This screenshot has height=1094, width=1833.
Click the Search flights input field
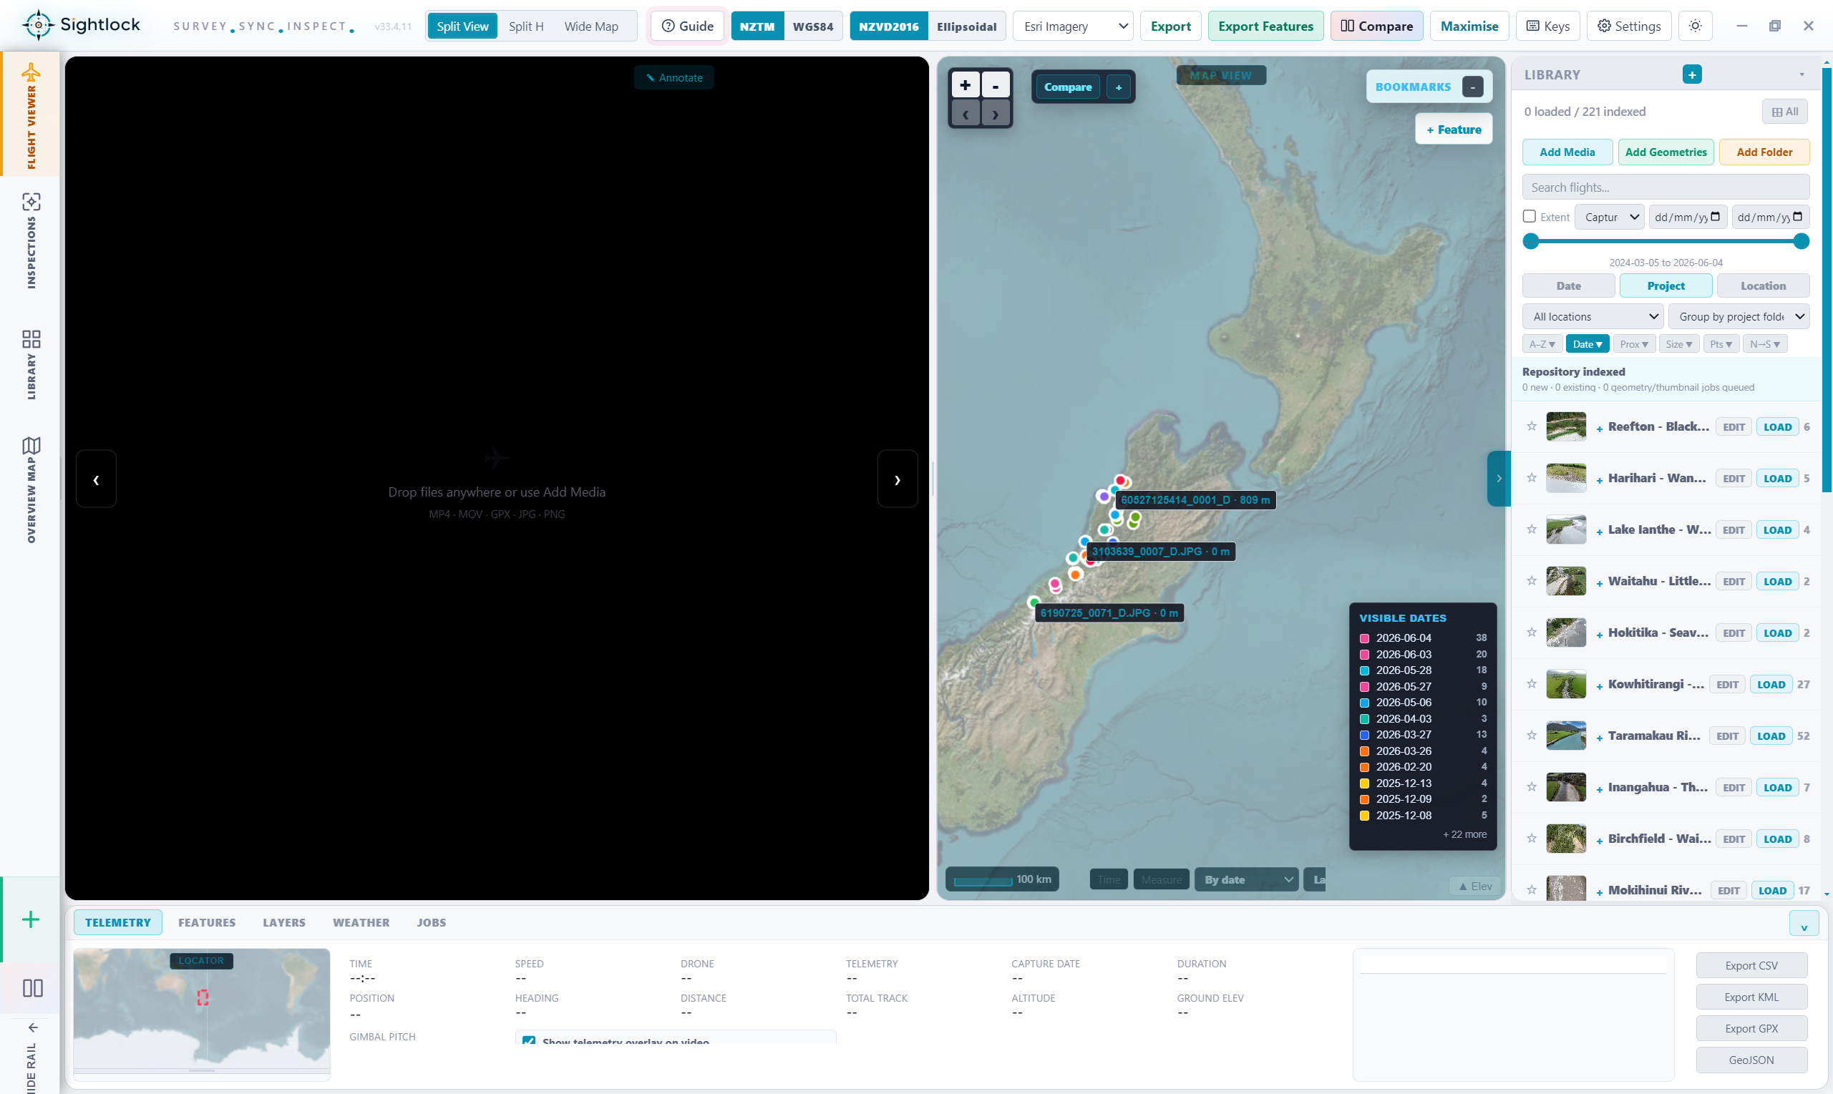pos(1666,187)
